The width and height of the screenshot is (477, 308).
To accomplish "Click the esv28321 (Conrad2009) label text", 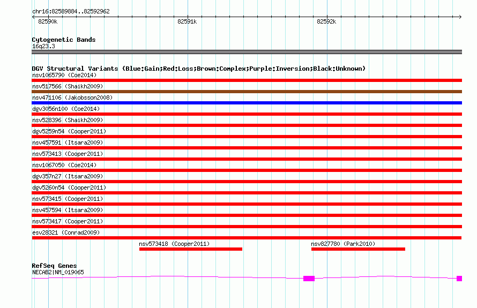I will coord(66,232).
